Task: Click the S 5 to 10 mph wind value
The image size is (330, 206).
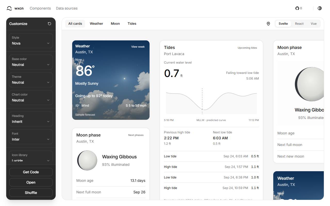Action: tap(136, 106)
